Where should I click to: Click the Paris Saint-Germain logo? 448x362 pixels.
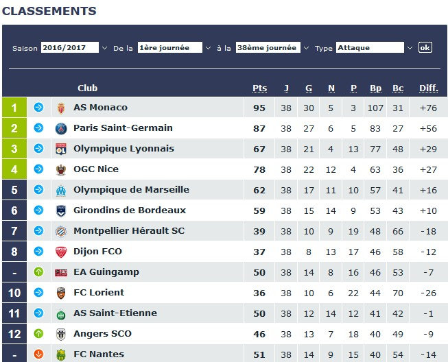coord(61,128)
